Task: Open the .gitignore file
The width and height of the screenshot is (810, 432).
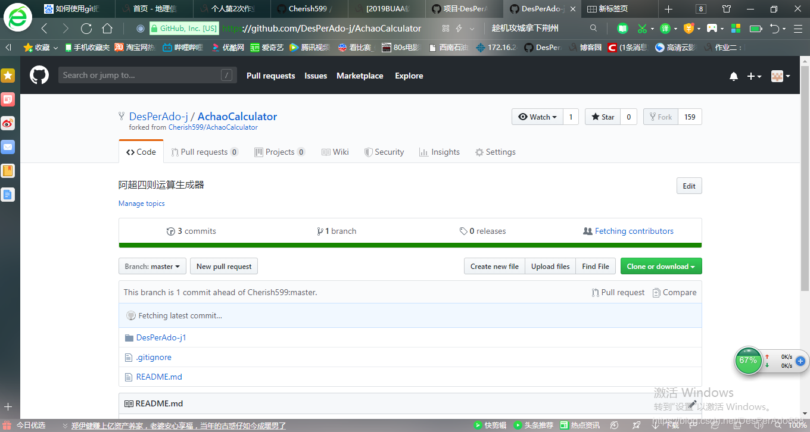Action: pyautogui.click(x=154, y=357)
